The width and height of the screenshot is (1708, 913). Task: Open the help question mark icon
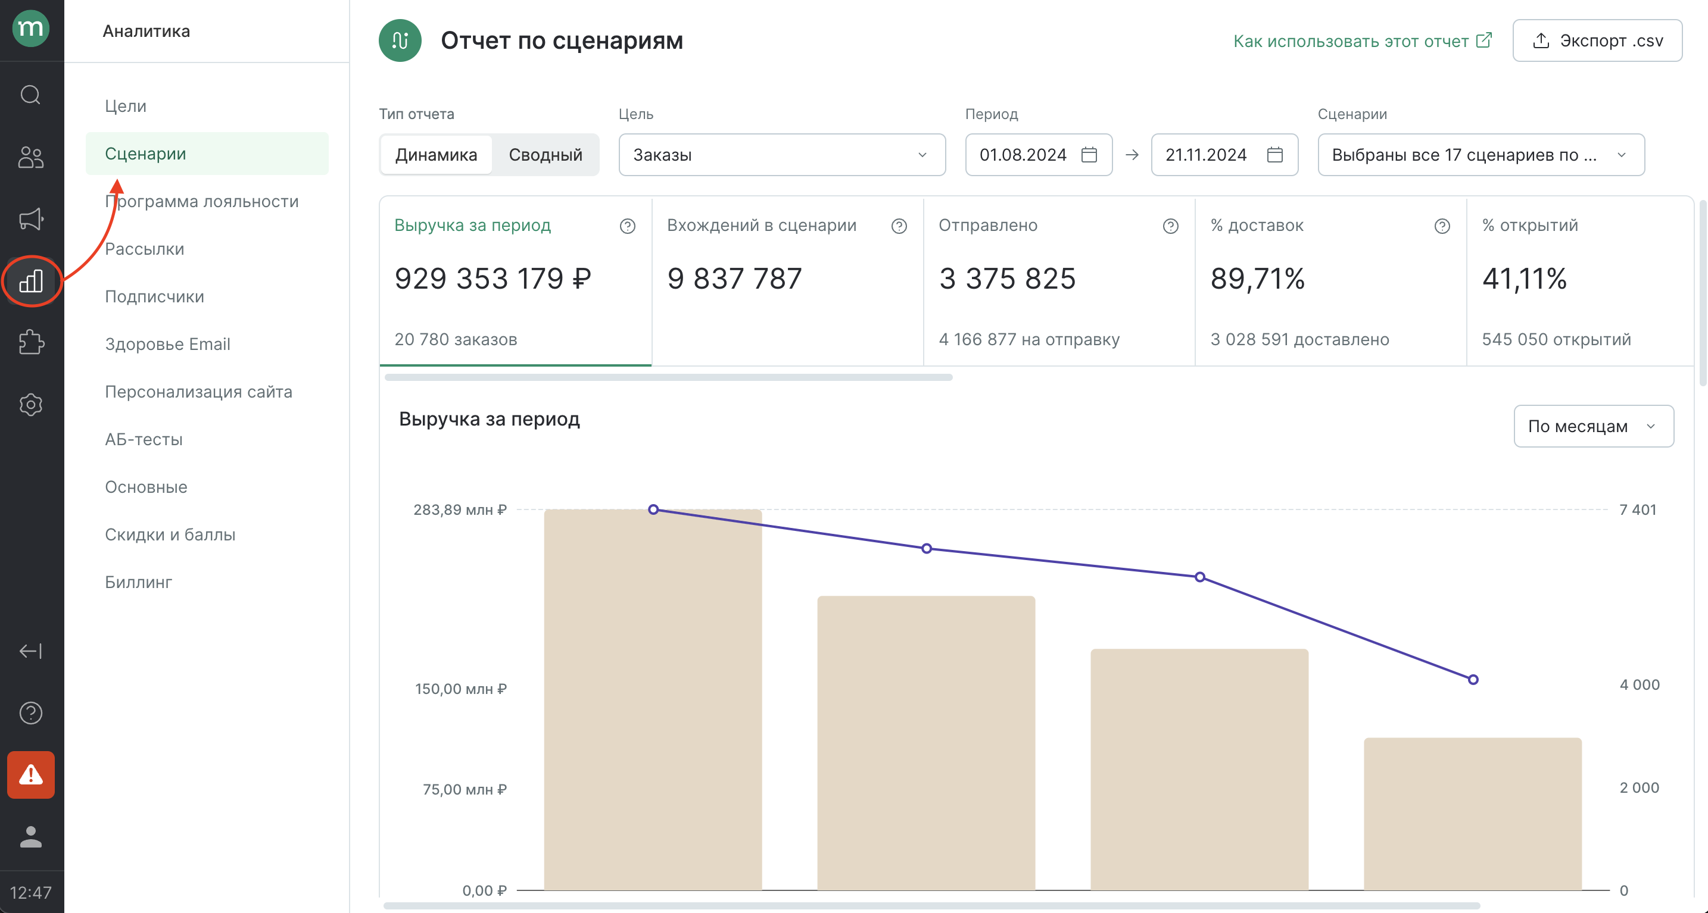[30, 714]
